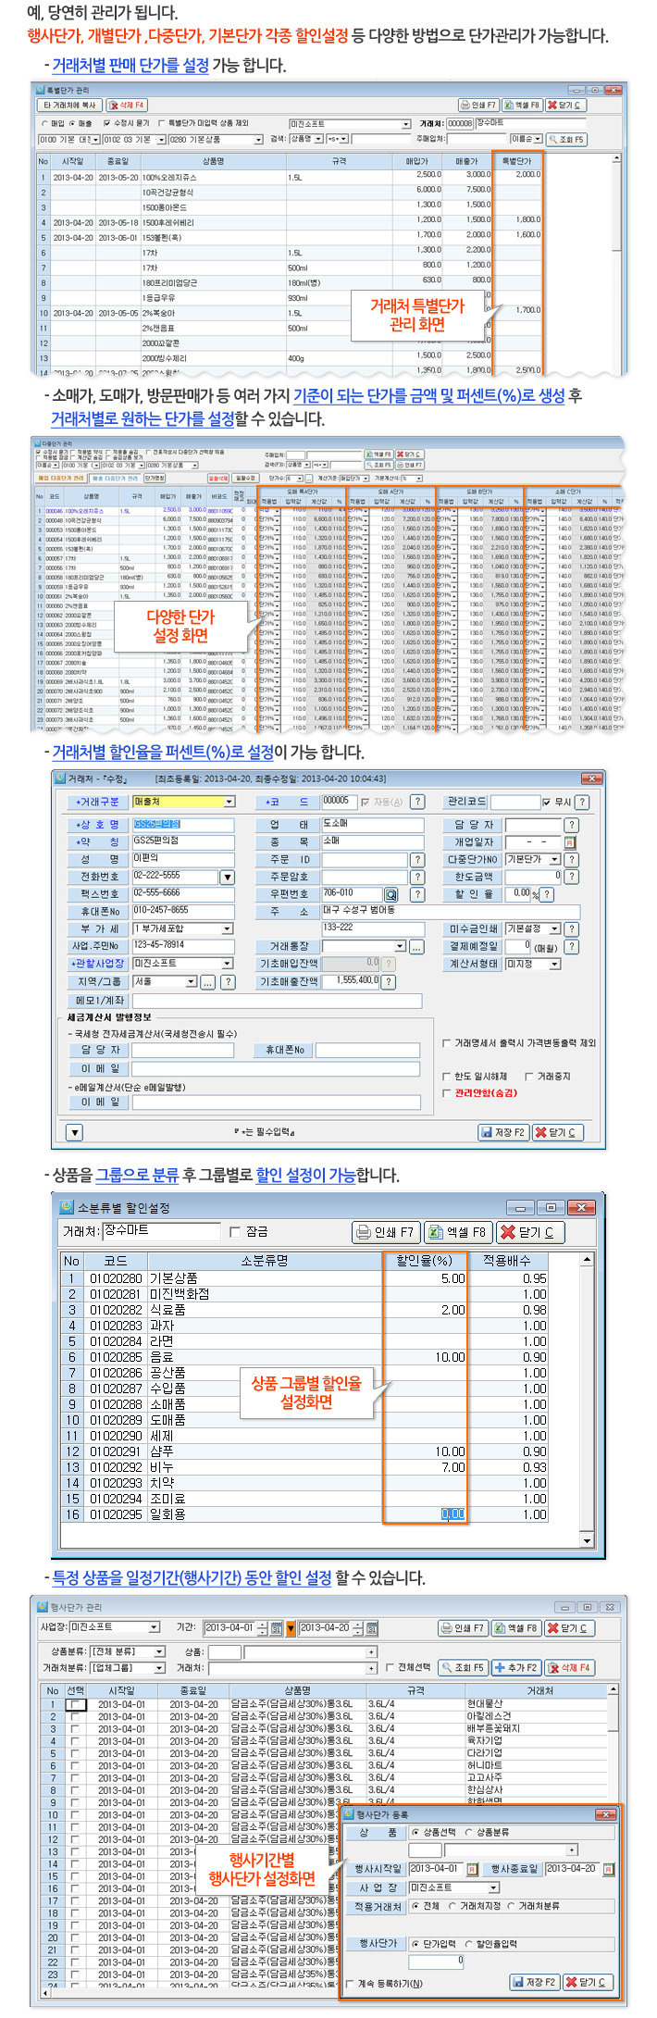Click the help icon next to 기초매출잔액
657x2018 pixels.
389,982
